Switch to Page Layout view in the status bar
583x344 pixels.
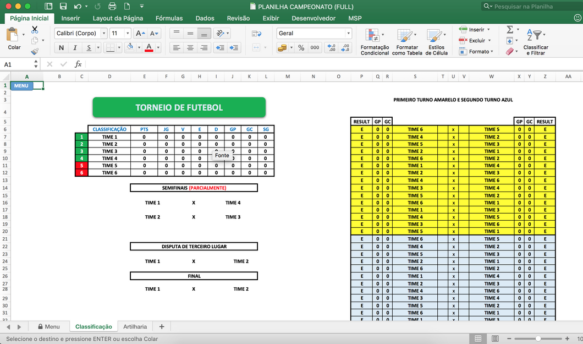(x=494, y=338)
